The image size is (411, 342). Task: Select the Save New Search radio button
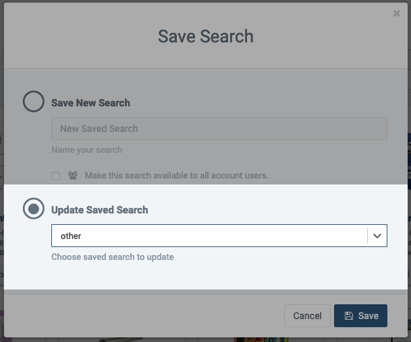coord(34,102)
